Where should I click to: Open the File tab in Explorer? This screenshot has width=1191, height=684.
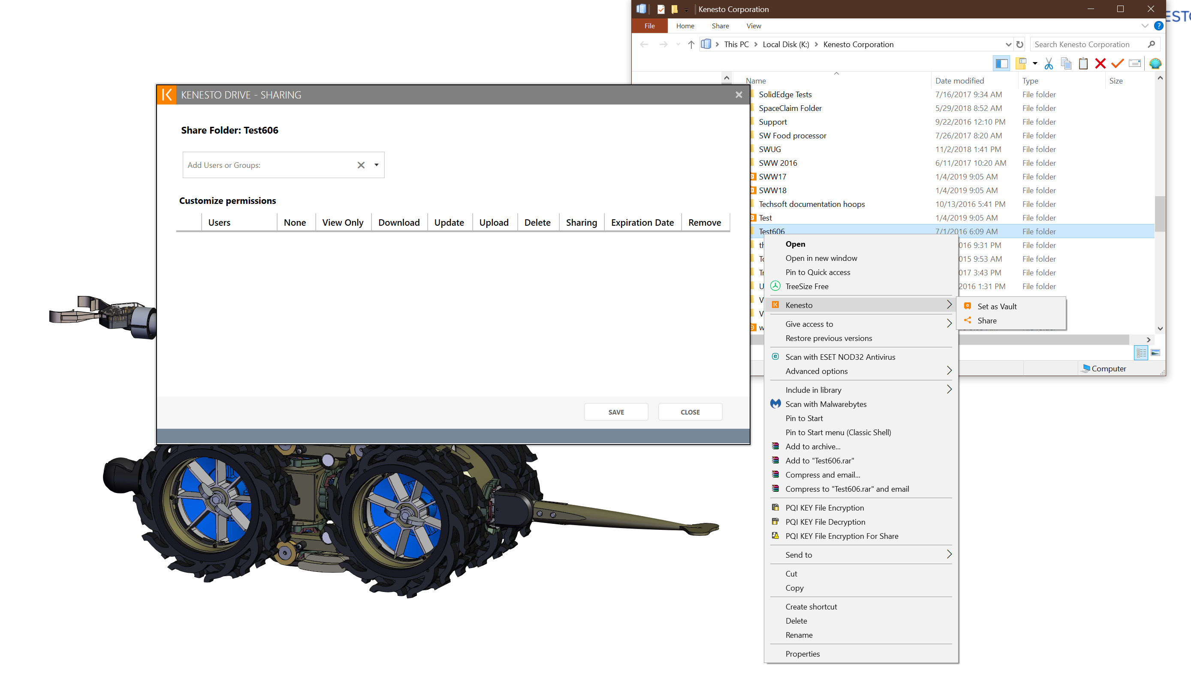coord(649,26)
